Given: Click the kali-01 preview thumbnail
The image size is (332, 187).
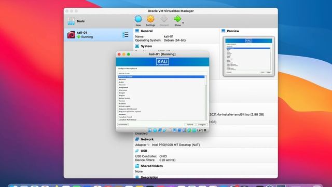Looking at the screenshot, I should click(248, 56).
